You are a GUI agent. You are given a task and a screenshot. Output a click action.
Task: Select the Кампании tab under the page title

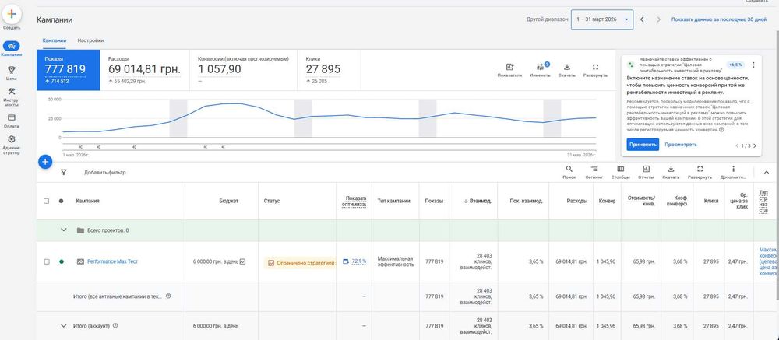(55, 40)
